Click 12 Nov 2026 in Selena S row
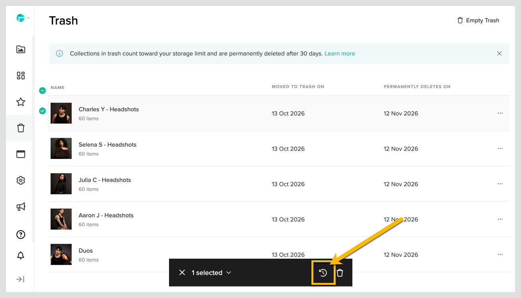Screen dimensions: 521x298 point(401,149)
